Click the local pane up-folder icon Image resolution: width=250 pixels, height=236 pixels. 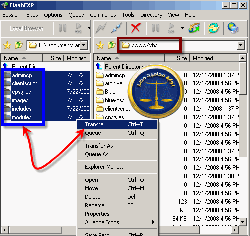(18, 45)
